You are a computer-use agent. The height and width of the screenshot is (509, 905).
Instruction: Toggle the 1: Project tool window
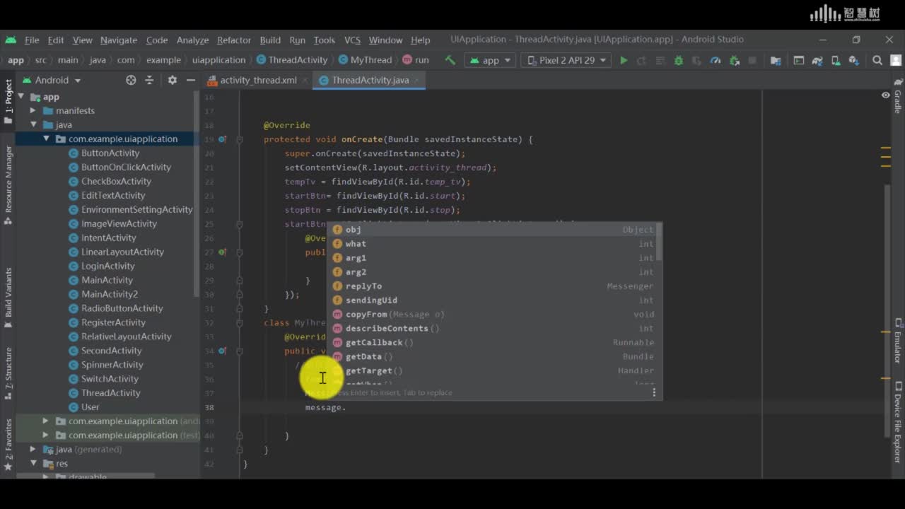[8, 101]
